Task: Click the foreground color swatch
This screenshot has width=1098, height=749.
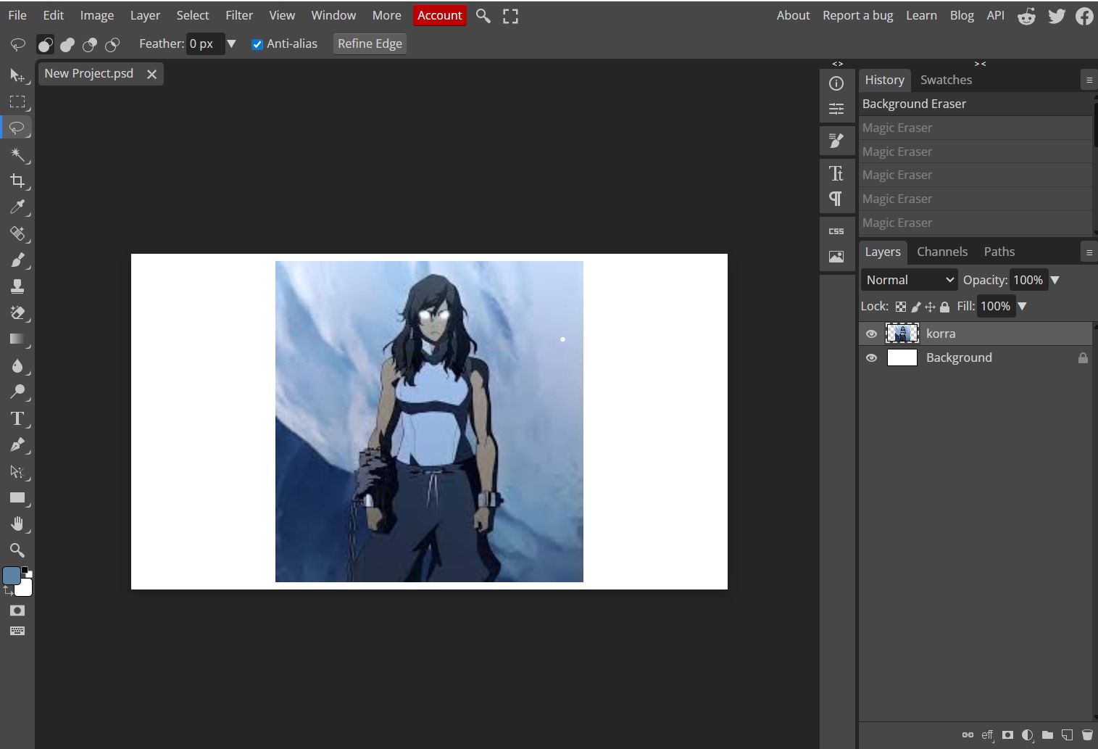Action: coord(12,576)
